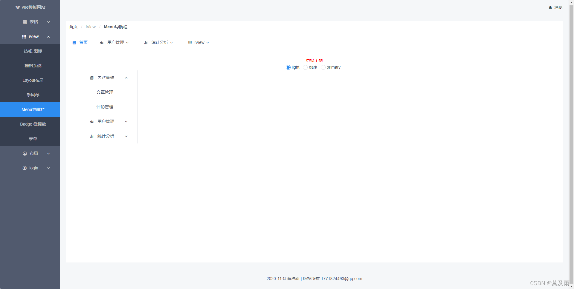The height and width of the screenshot is (289, 574).
Task: Select the light theme radio button
Action: click(x=288, y=67)
